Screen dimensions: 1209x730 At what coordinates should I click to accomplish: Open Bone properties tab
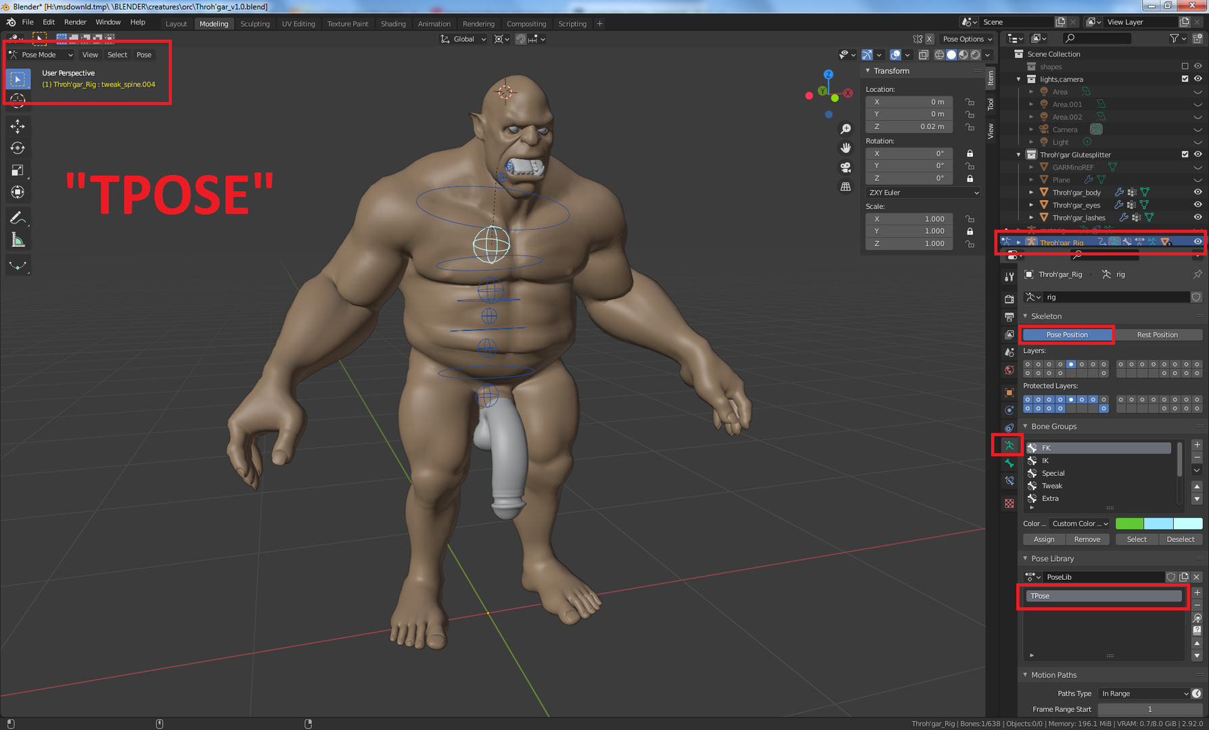(1009, 463)
